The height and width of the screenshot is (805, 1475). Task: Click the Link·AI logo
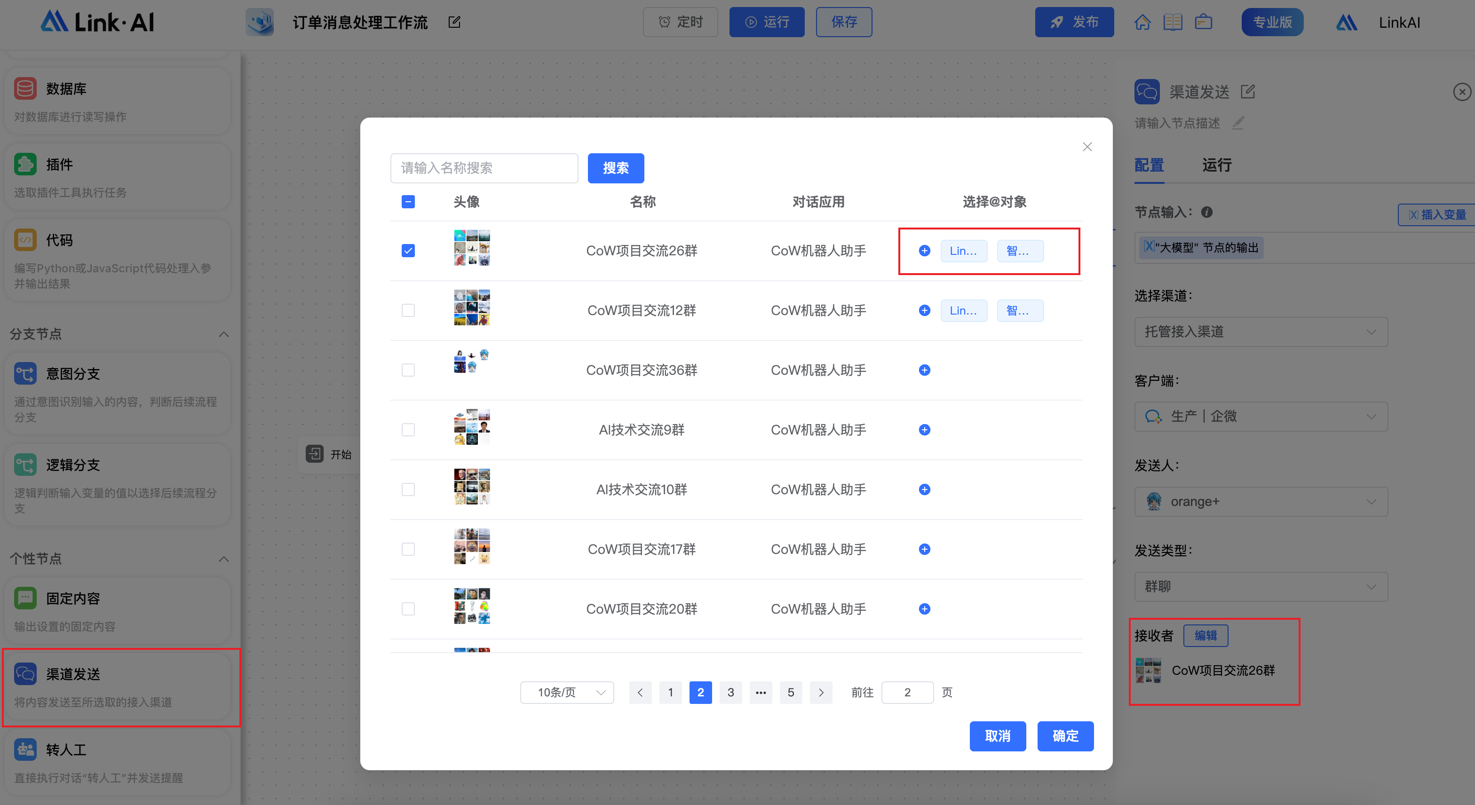[97, 22]
